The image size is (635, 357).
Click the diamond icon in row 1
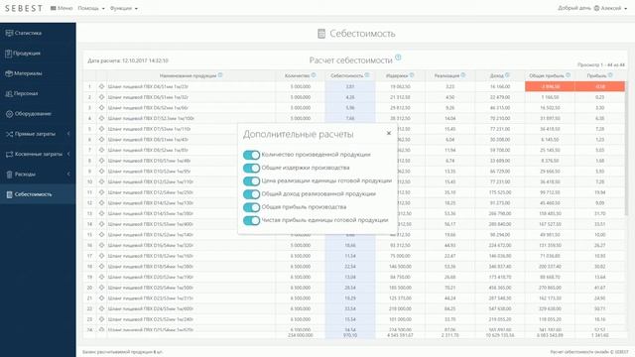[x=101, y=86]
